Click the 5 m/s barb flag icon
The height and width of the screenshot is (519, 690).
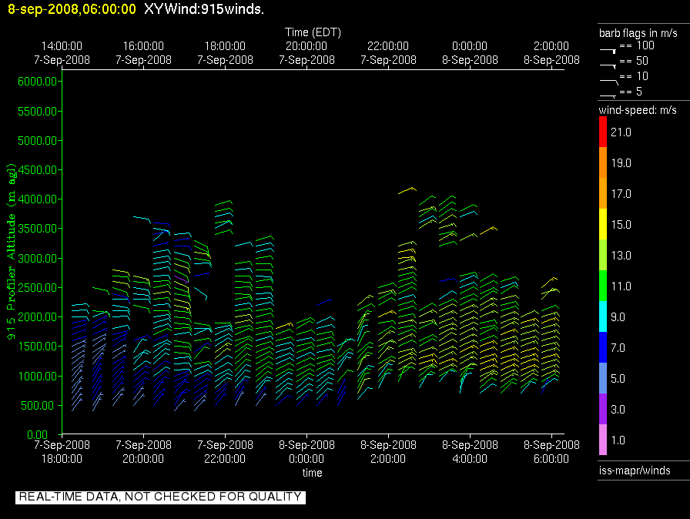click(x=608, y=96)
